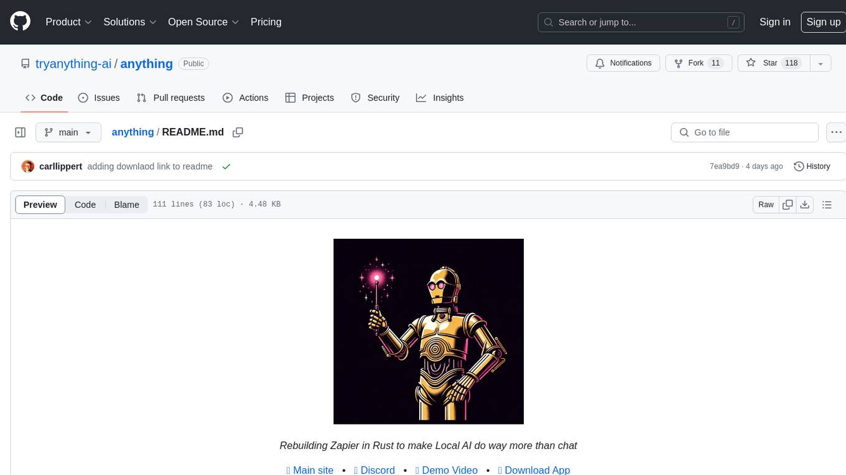The image size is (846, 475).
Task: Open the Download App link
Action: coord(534,470)
